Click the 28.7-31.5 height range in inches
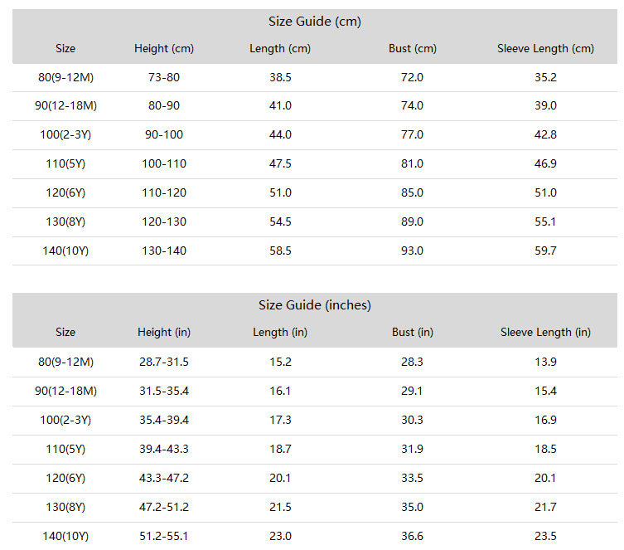624x550 pixels. click(164, 362)
